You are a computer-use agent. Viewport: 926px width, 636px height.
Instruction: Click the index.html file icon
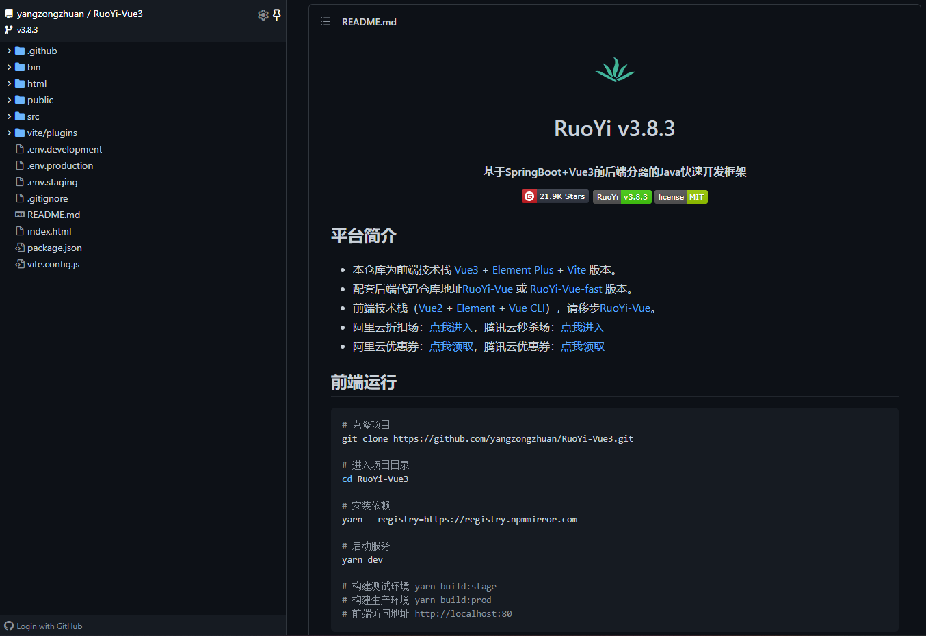point(20,231)
